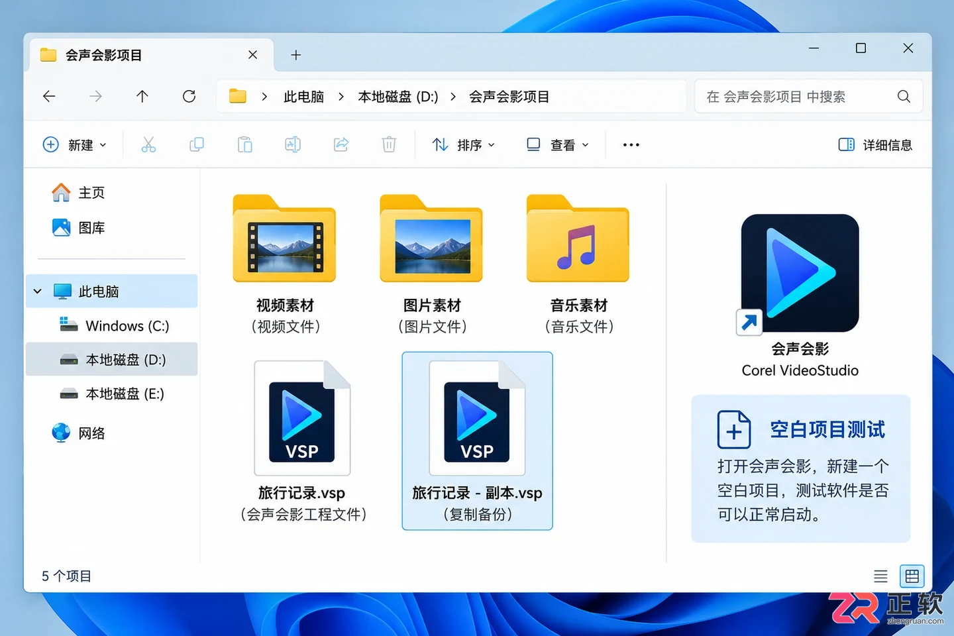The height and width of the screenshot is (636, 954).
Task: Refresh the current folder
Action: 189,97
